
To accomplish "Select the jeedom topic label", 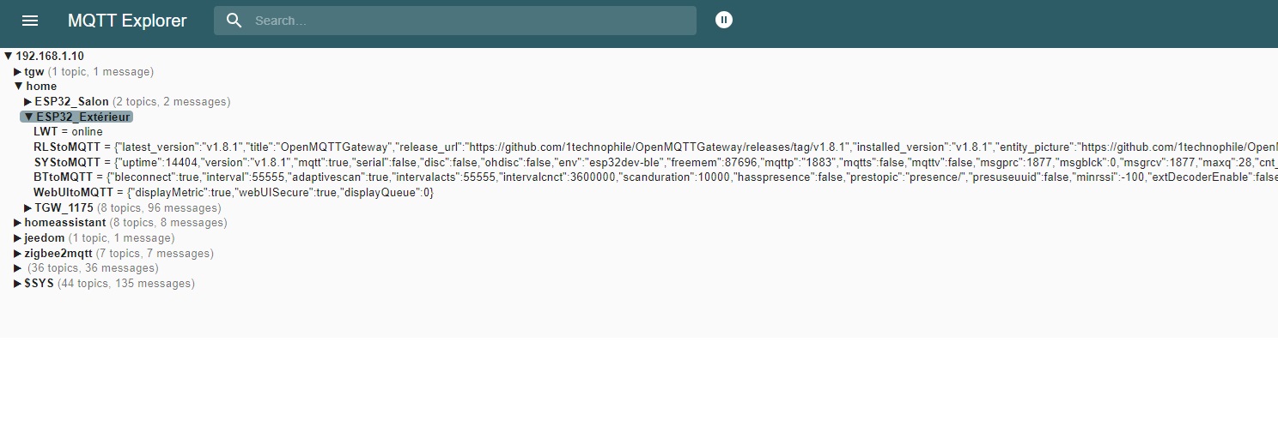I will 45,238.
